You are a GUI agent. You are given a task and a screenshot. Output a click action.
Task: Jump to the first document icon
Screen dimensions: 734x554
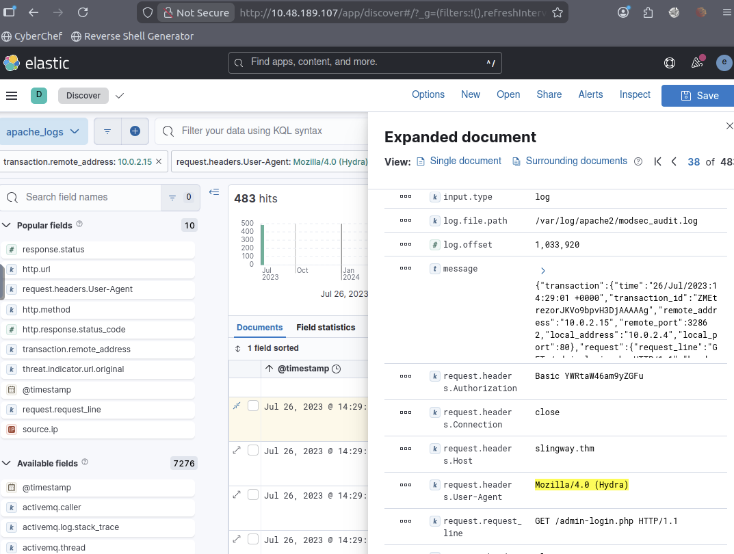657,161
